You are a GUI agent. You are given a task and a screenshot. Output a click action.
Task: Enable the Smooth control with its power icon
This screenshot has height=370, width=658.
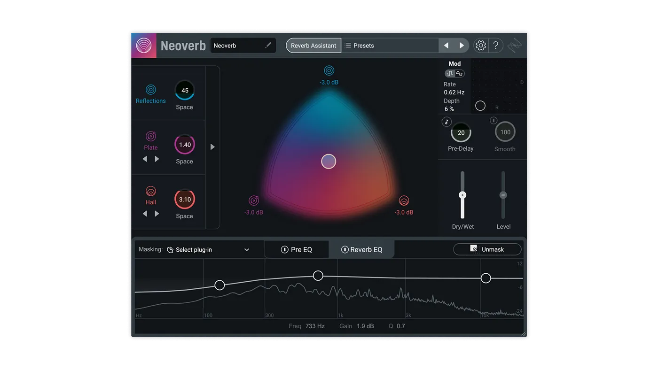[x=493, y=121]
